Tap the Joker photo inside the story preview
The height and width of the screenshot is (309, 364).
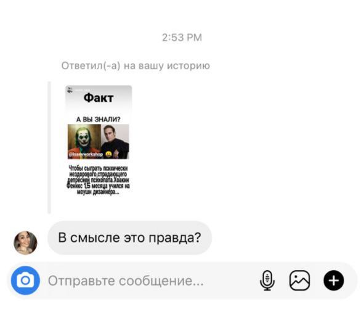(84, 141)
